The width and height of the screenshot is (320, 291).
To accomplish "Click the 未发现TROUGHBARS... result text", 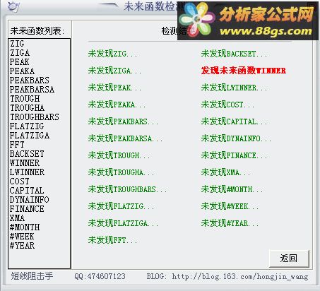I will point(128,189).
